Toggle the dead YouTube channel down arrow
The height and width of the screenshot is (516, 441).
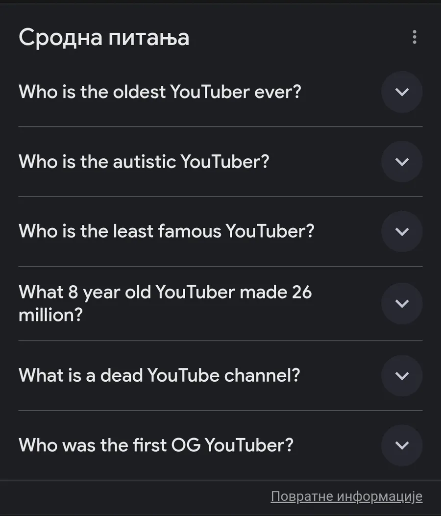pos(402,376)
